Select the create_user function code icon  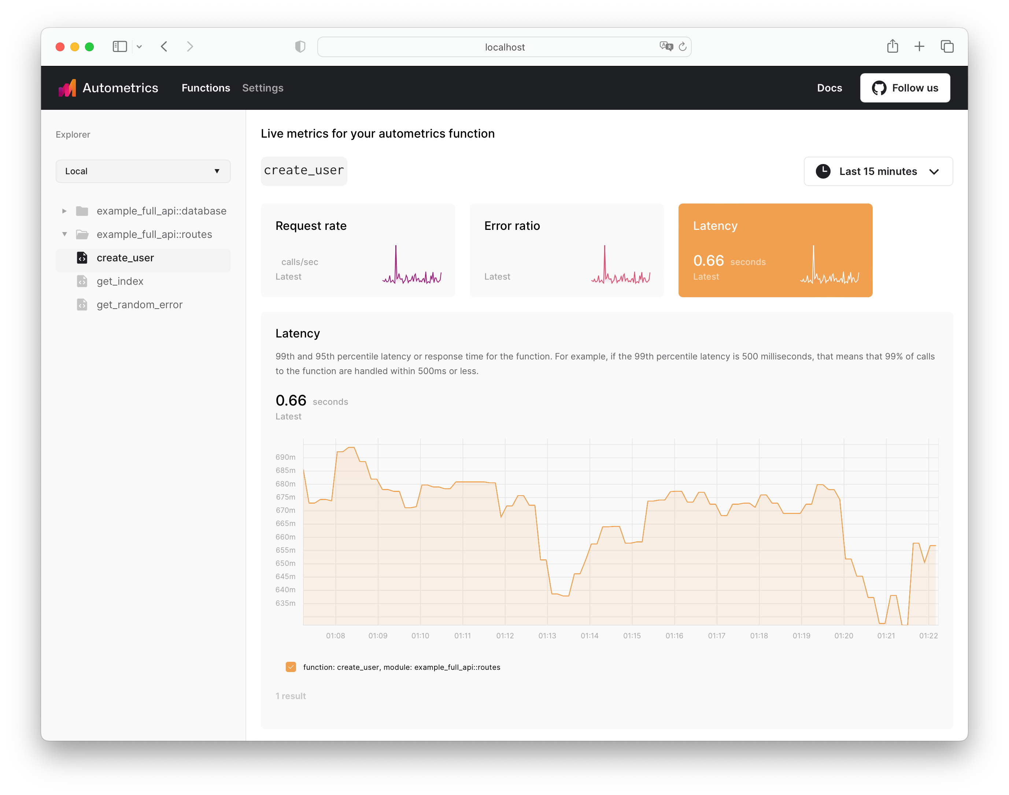tap(82, 257)
